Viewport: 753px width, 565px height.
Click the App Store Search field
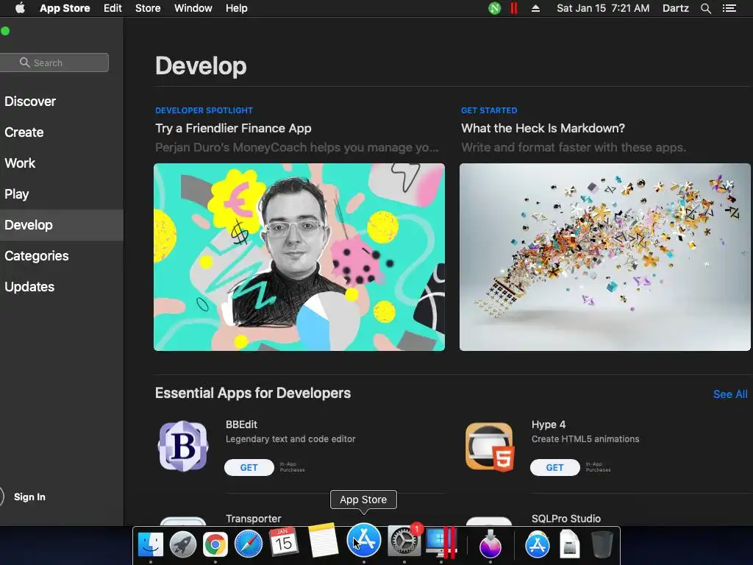coord(54,63)
